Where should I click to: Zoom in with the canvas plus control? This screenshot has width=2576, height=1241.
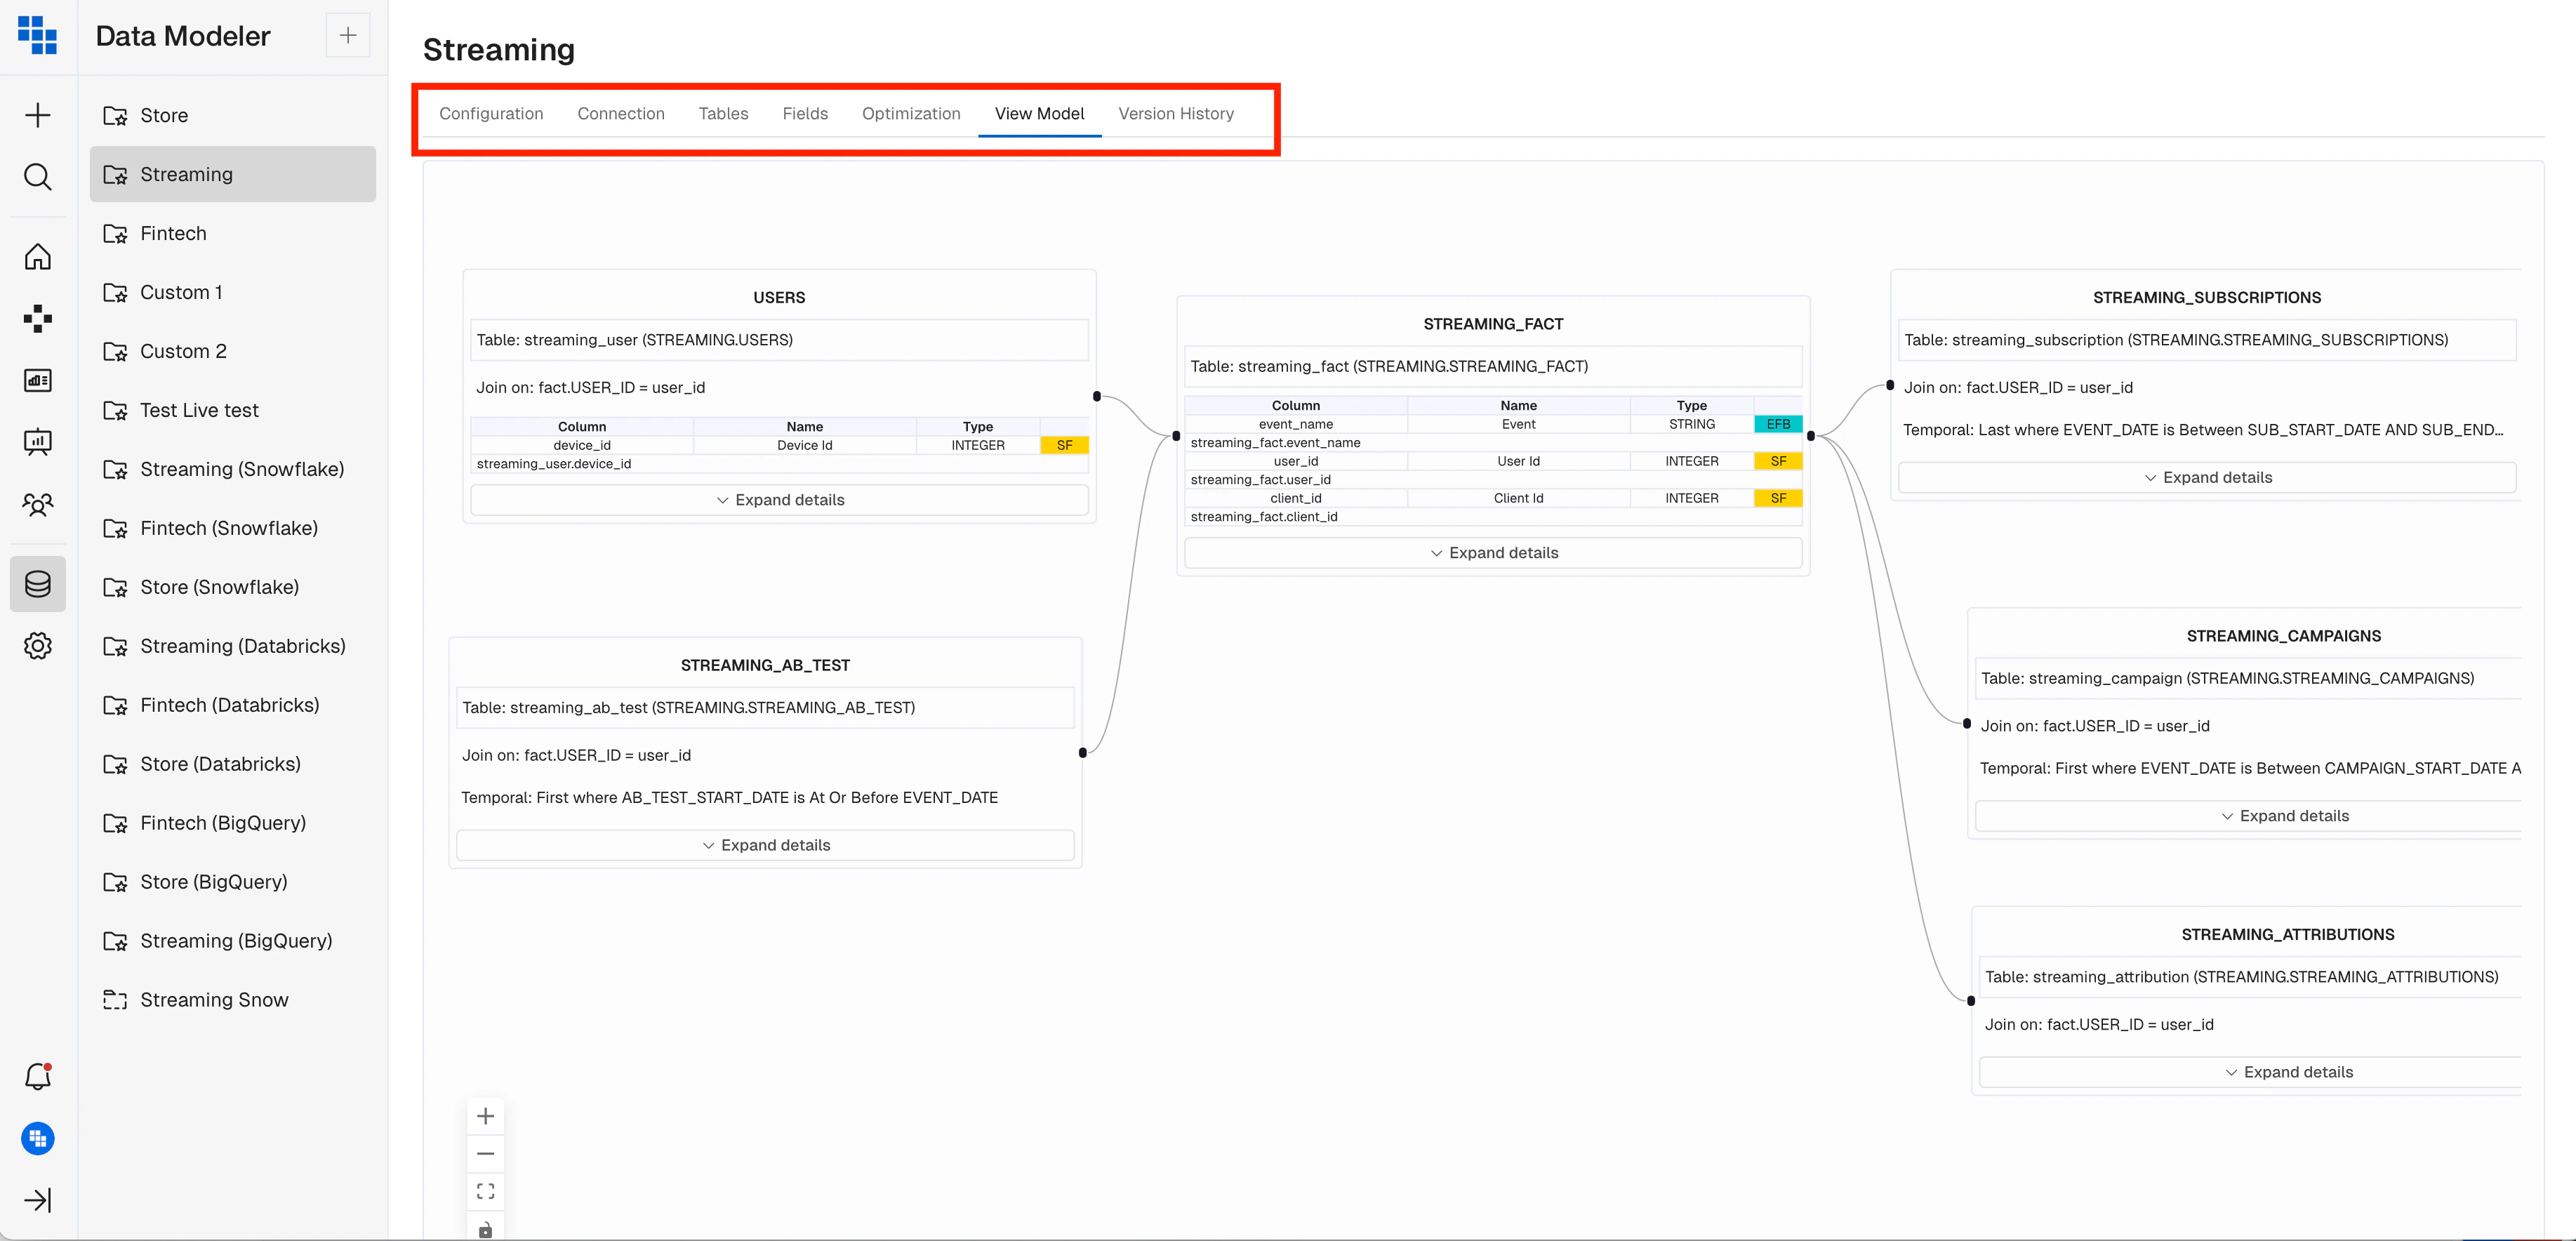(x=485, y=1116)
